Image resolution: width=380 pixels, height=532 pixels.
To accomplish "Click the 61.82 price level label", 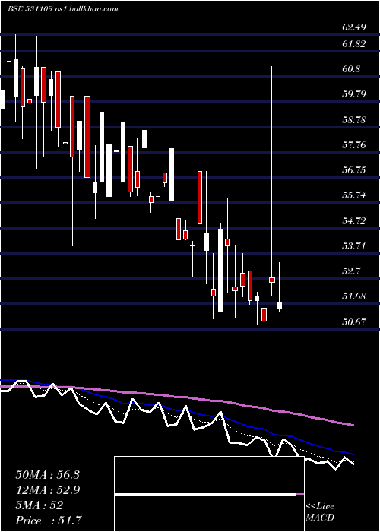I will 354,44.
